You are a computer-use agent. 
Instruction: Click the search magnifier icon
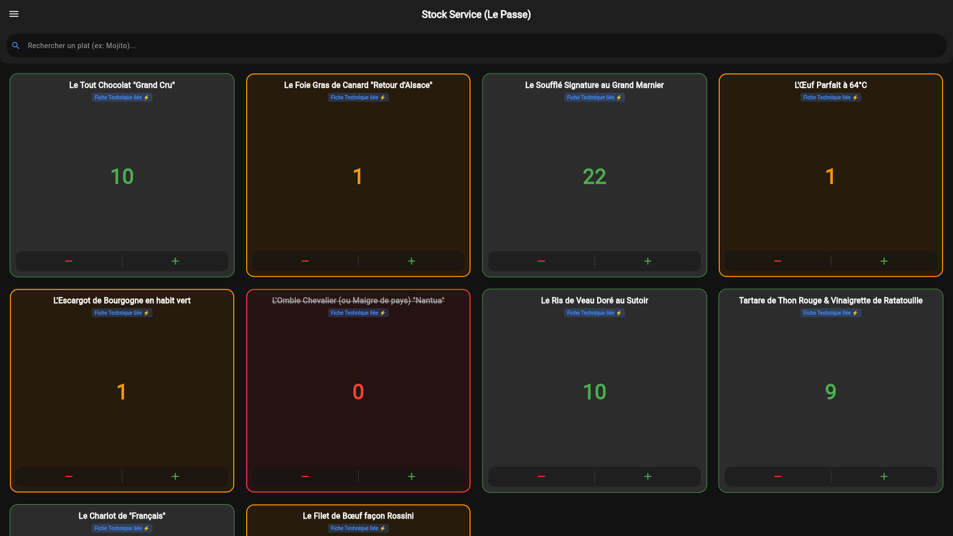pos(16,46)
